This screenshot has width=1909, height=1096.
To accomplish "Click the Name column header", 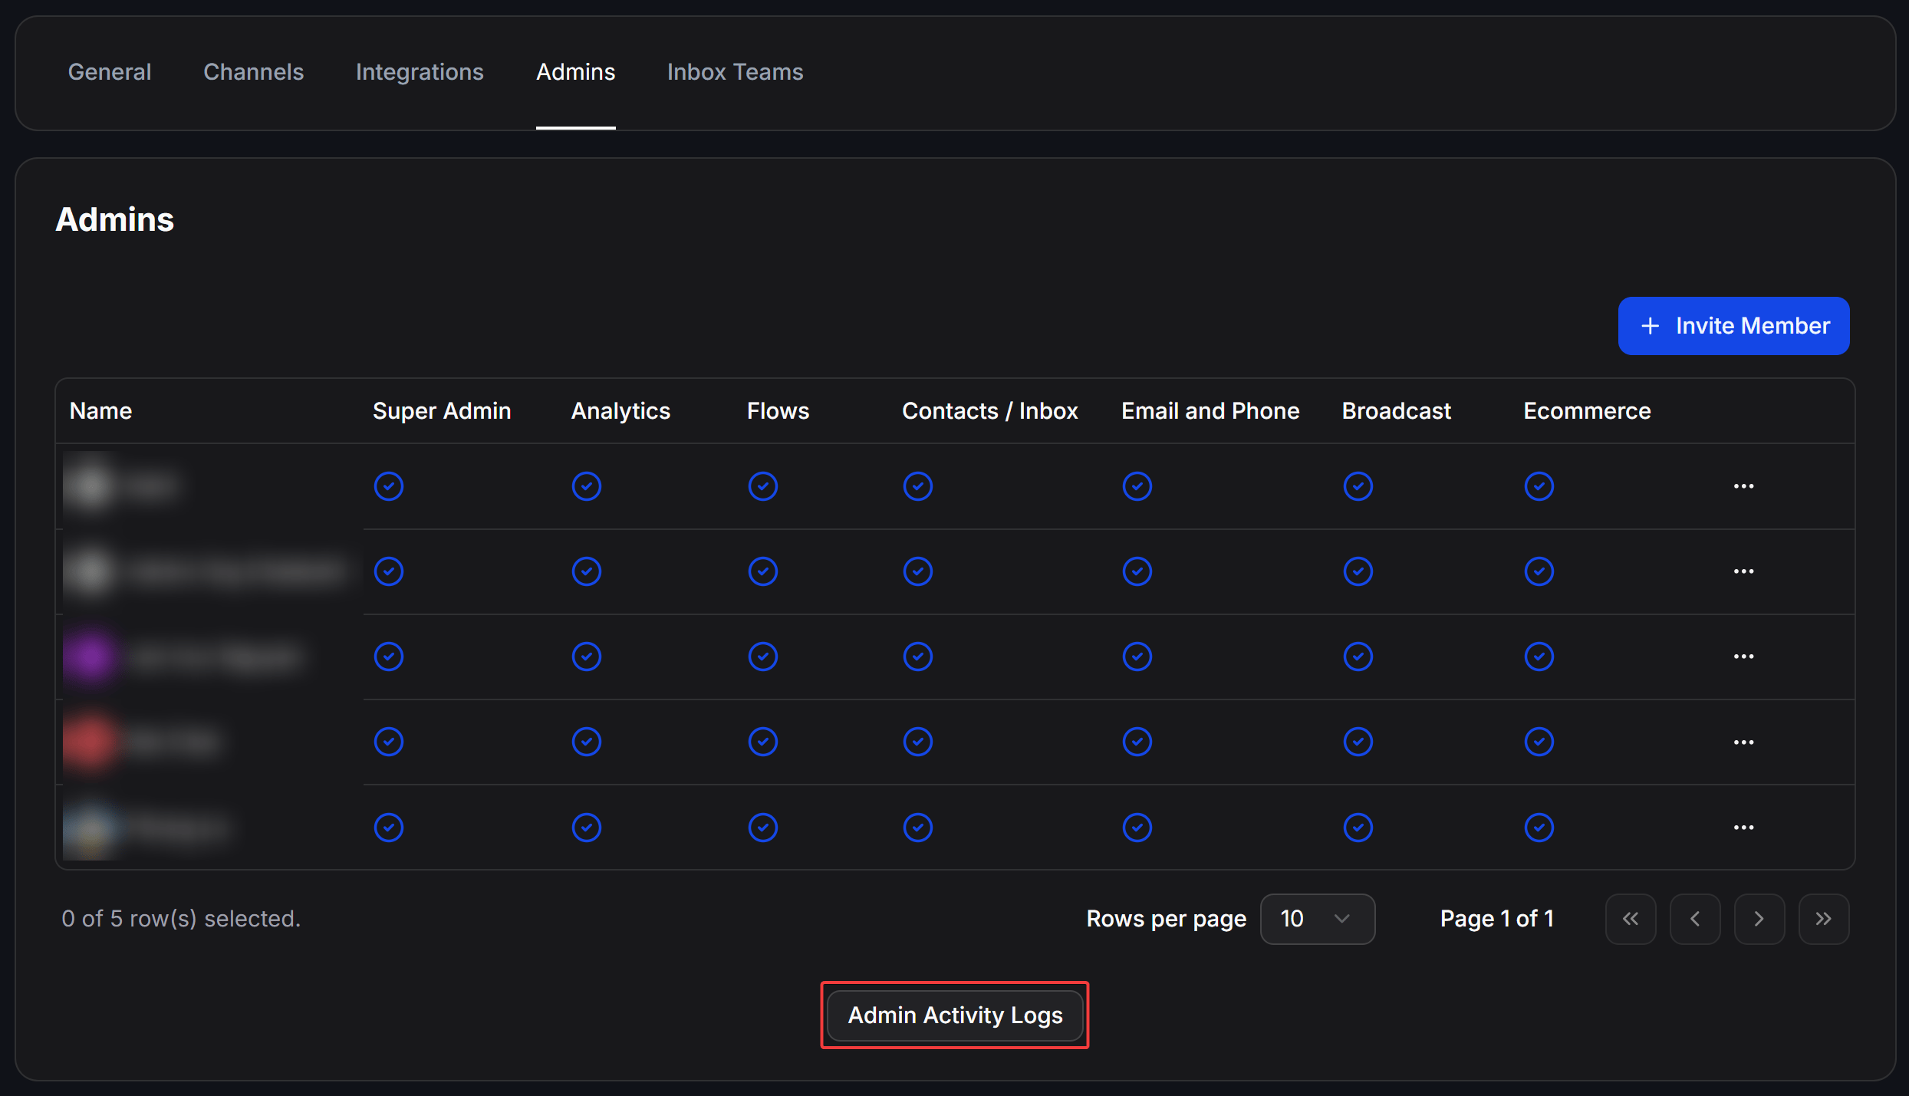I will click(100, 411).
